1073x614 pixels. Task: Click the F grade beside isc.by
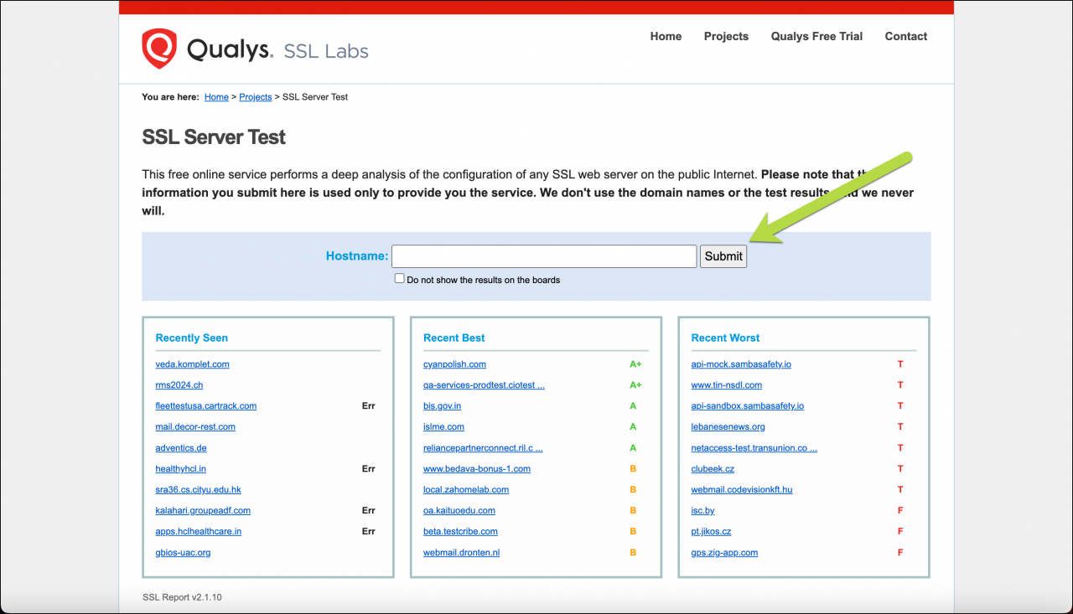point(900,511)
